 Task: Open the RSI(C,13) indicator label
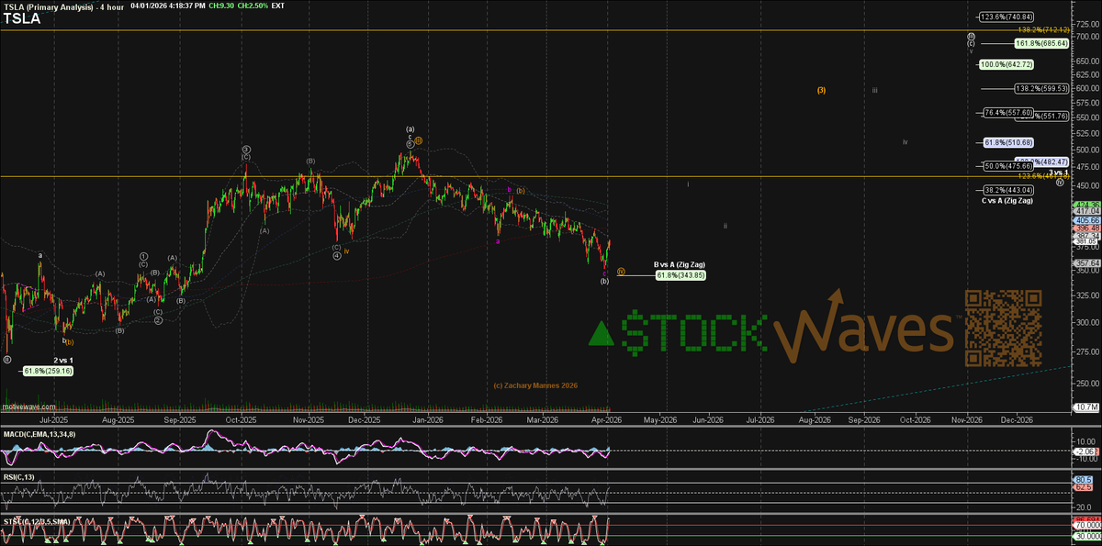(x=19, y=479)
